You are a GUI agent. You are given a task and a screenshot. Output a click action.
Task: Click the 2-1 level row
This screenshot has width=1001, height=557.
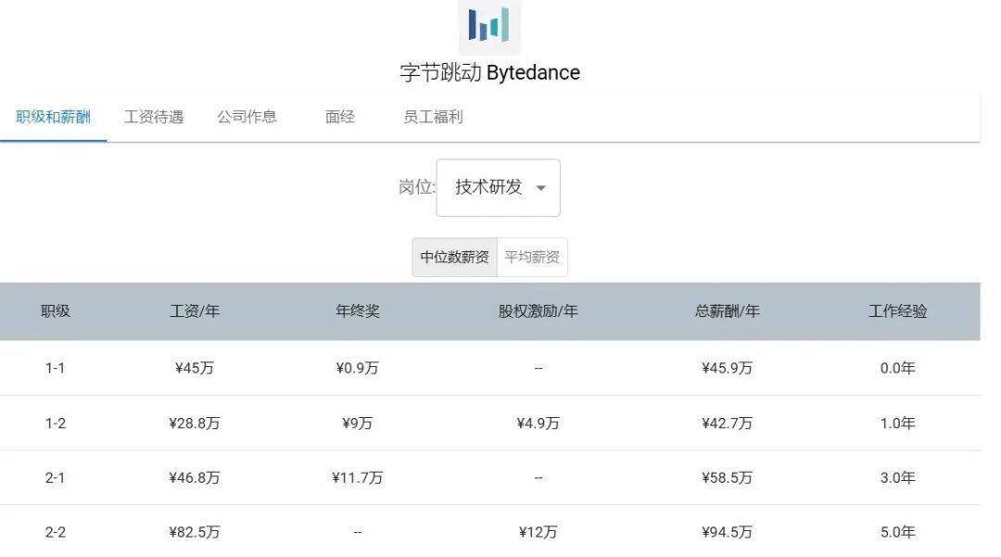click(x=56, y=478)
